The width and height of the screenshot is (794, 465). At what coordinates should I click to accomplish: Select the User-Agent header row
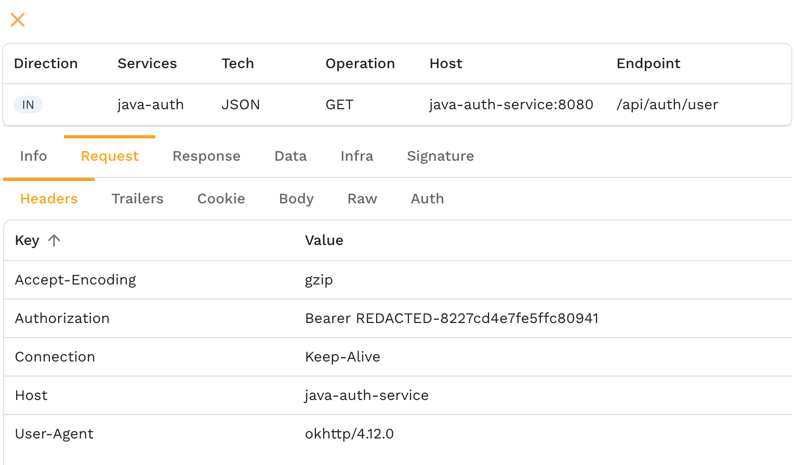click(x=54, y=434)
